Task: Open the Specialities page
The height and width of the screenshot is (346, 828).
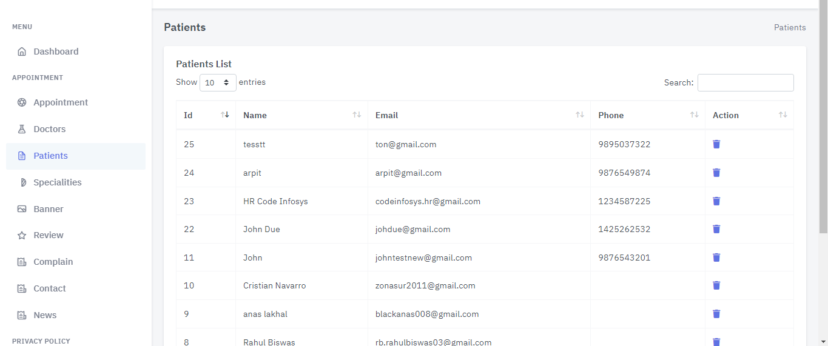Action: coord(58,182)
